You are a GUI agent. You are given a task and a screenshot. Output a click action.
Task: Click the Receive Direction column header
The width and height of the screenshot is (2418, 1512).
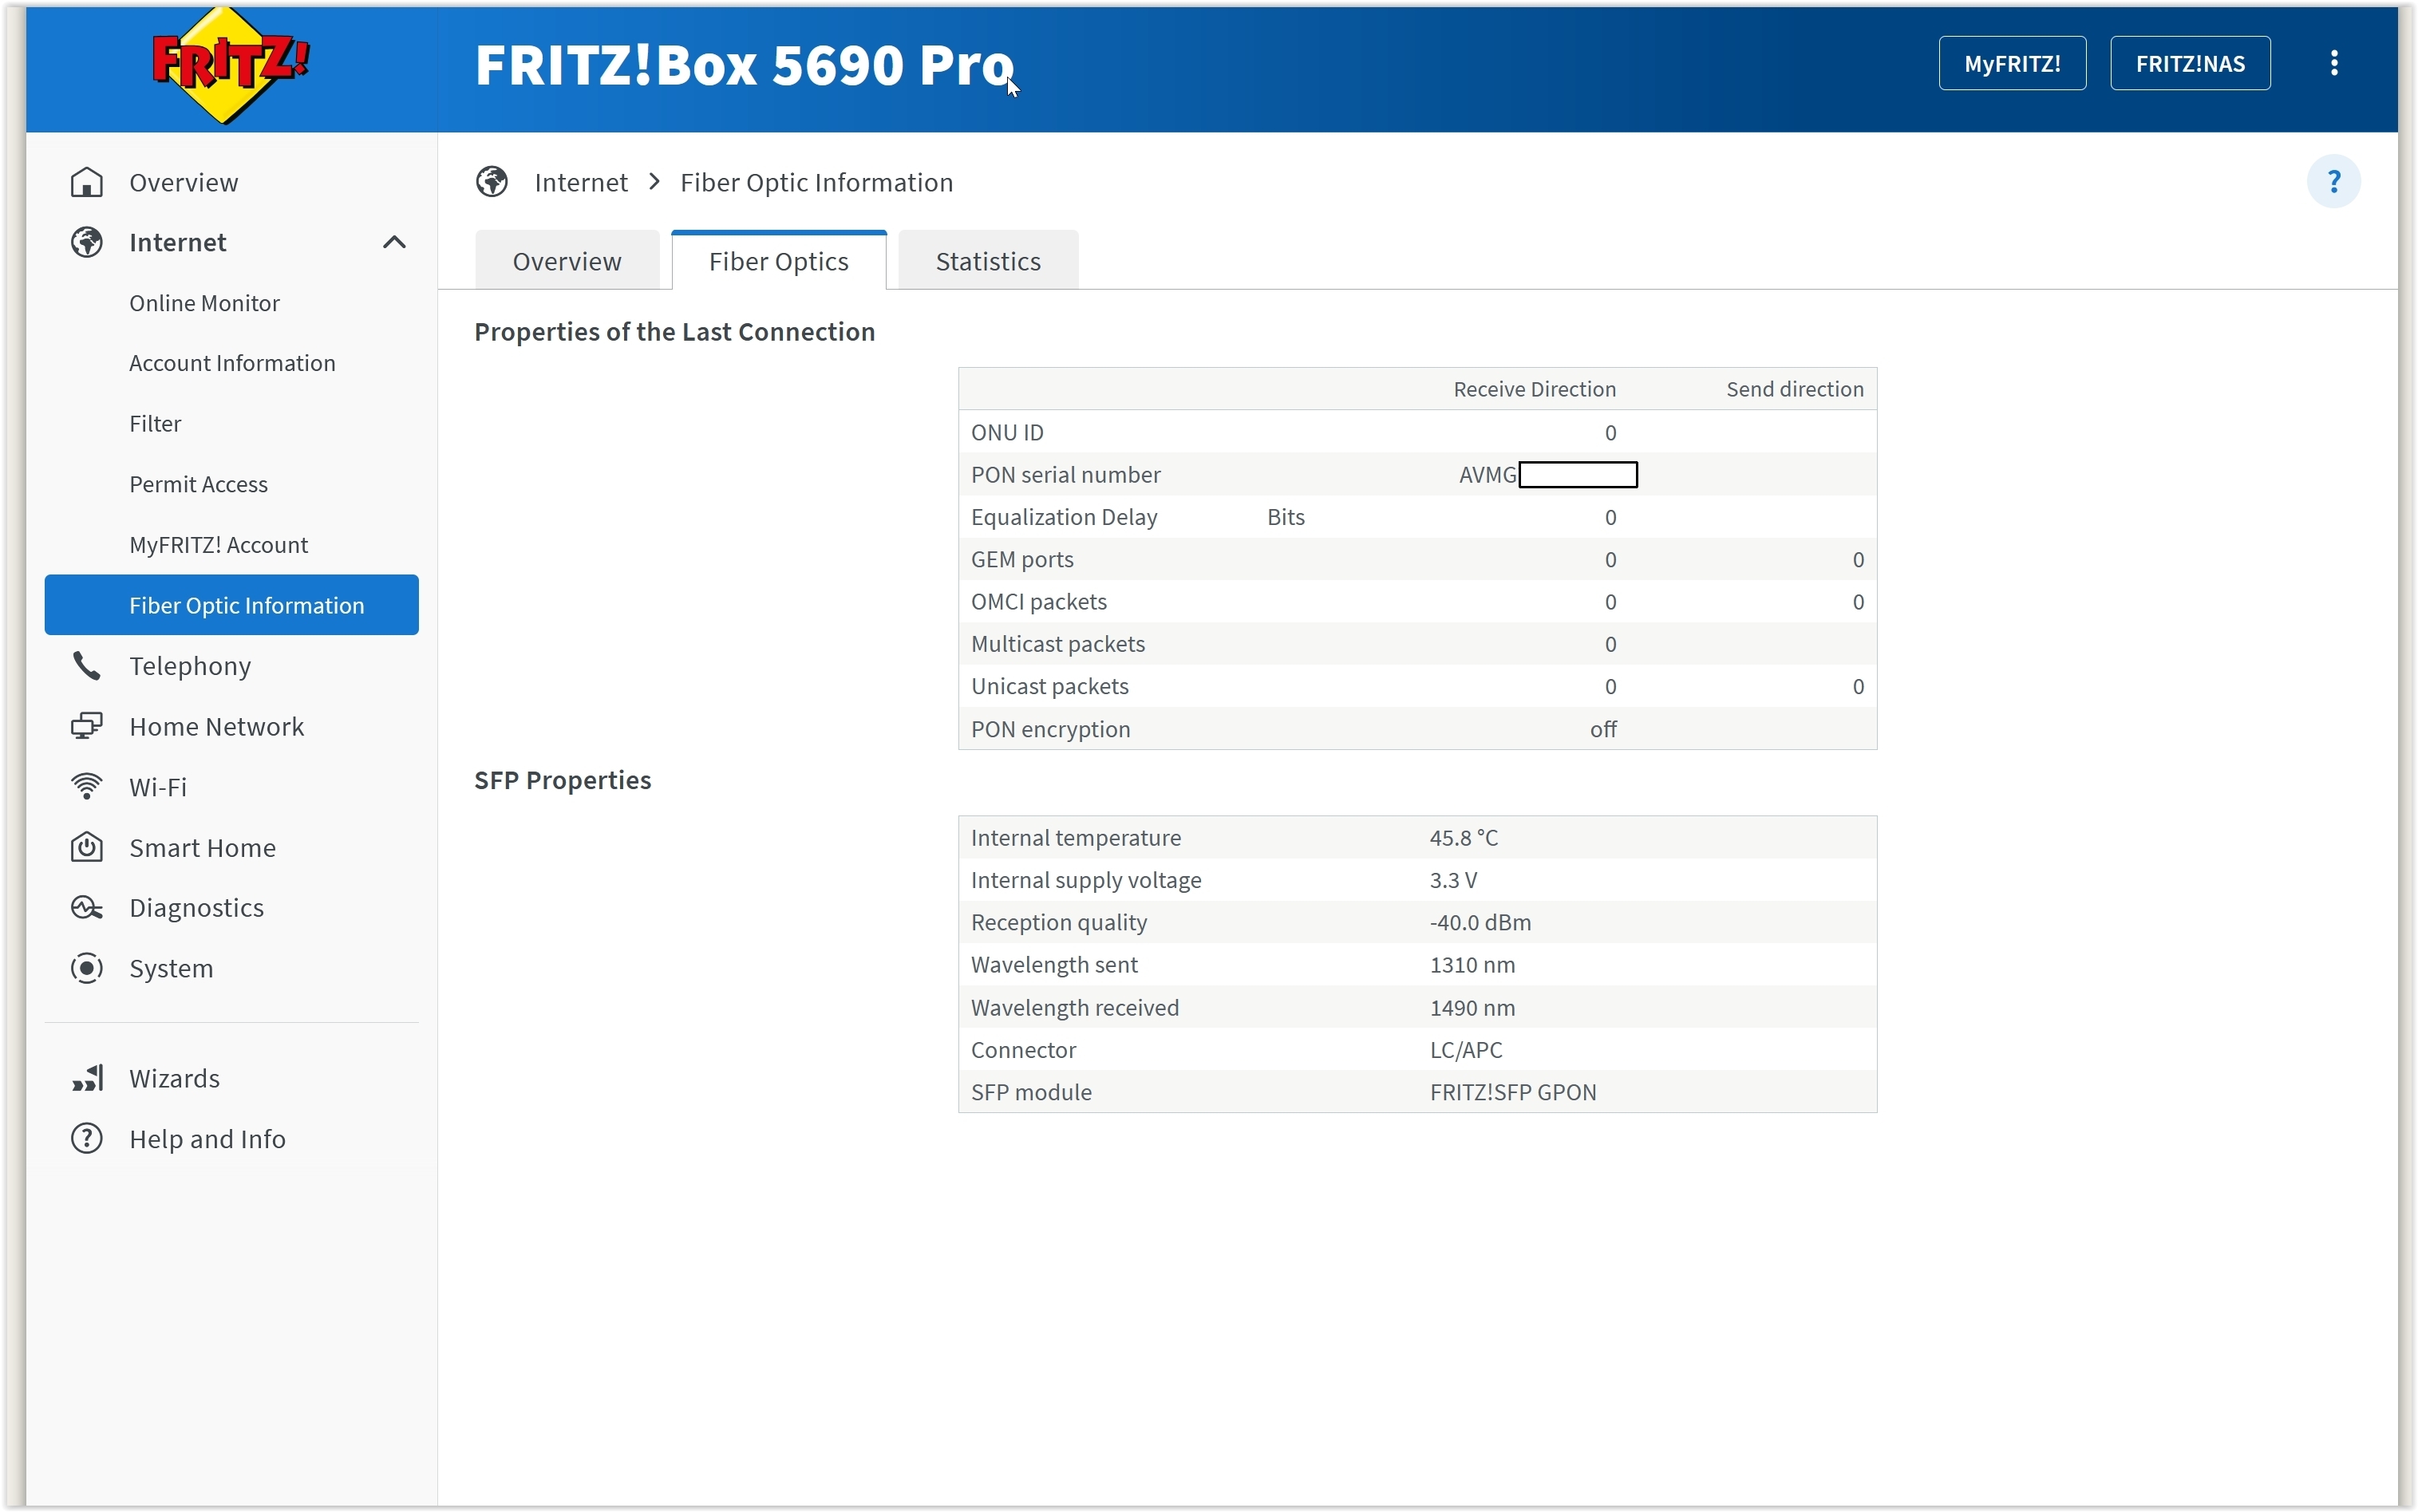click(x=1534, y=389)
